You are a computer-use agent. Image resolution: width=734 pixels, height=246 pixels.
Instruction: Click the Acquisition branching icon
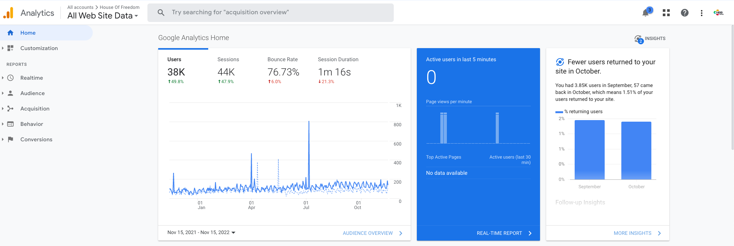click(x=10, y=109)
